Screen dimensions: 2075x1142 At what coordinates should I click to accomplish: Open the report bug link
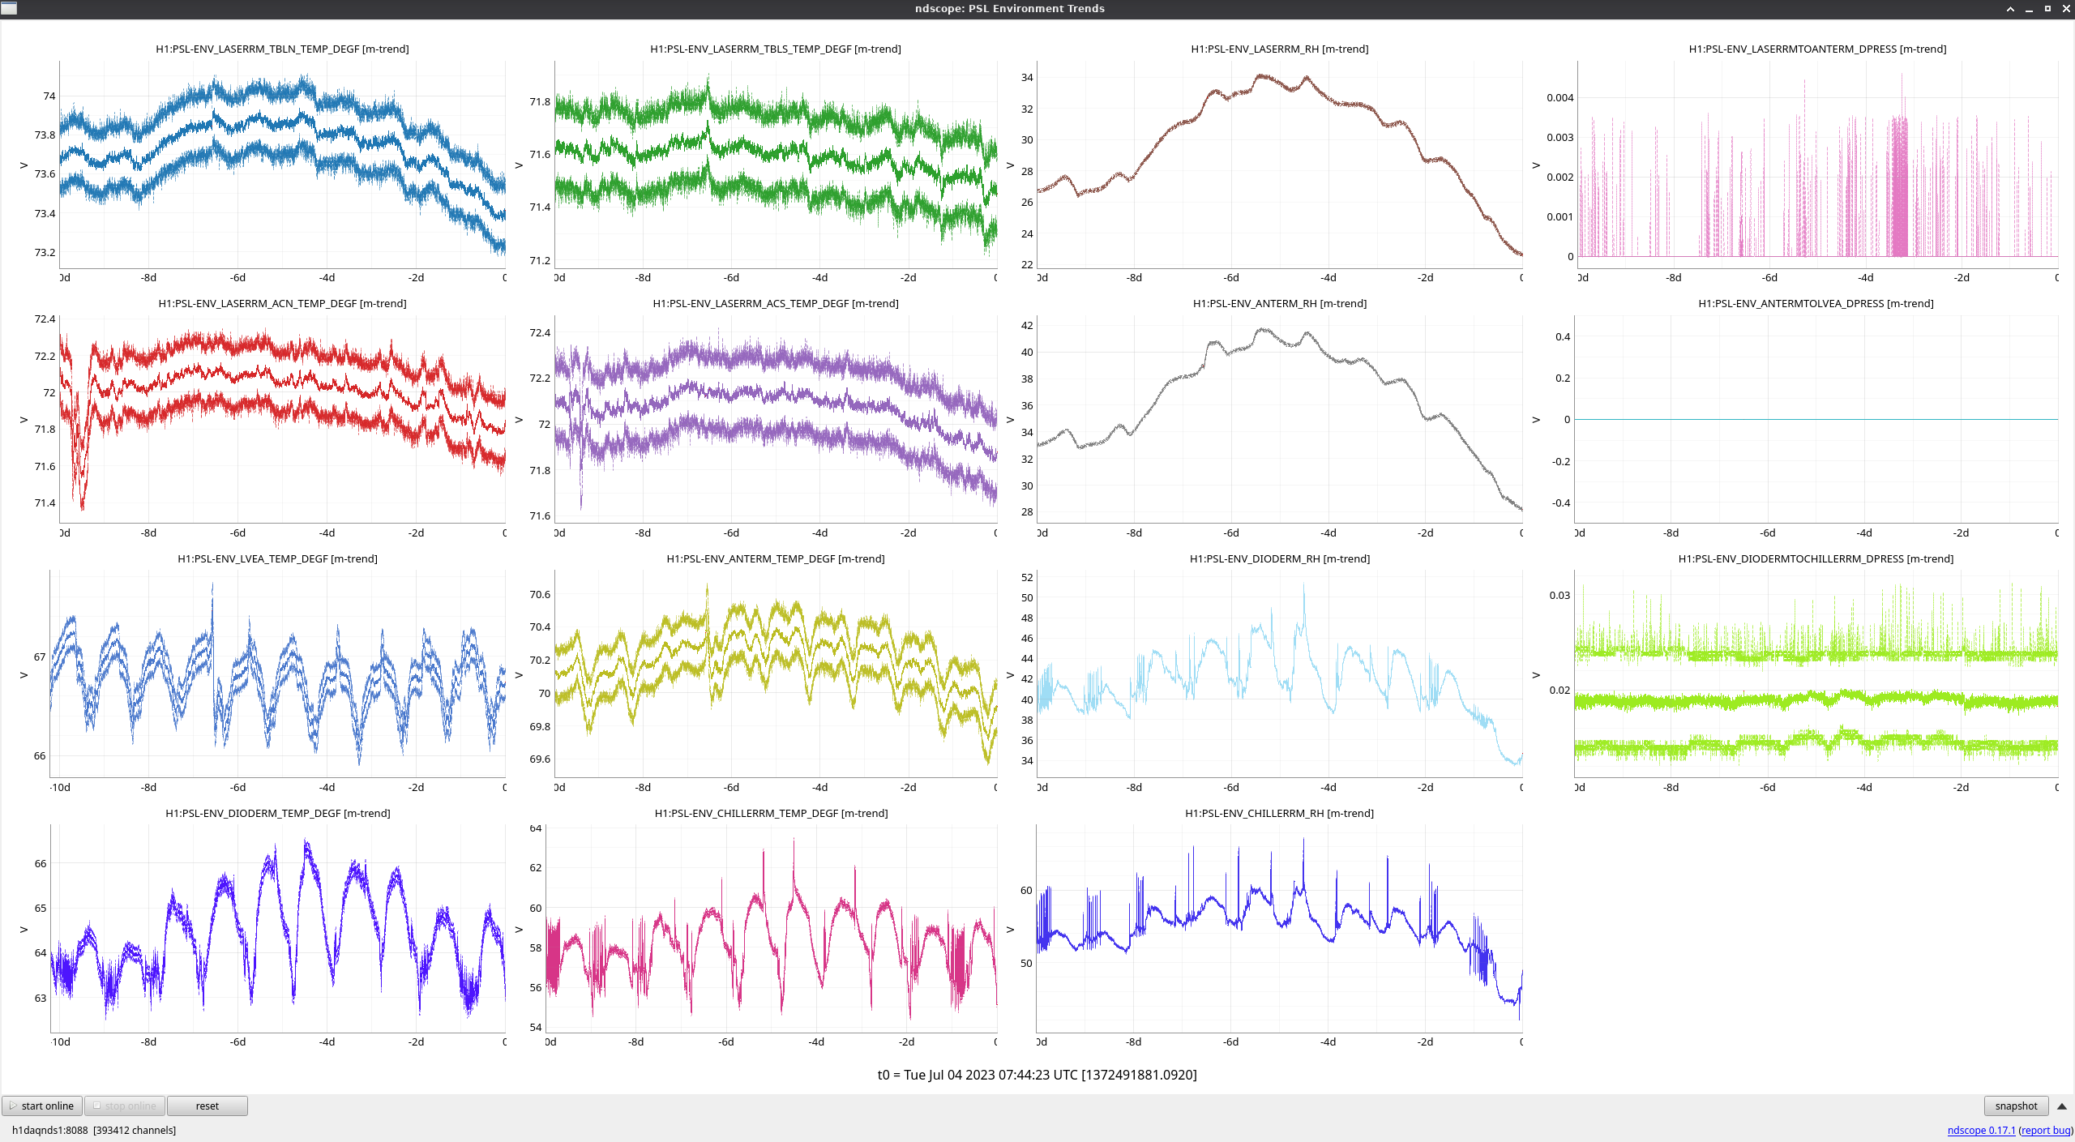(x=2045, y=1130)
